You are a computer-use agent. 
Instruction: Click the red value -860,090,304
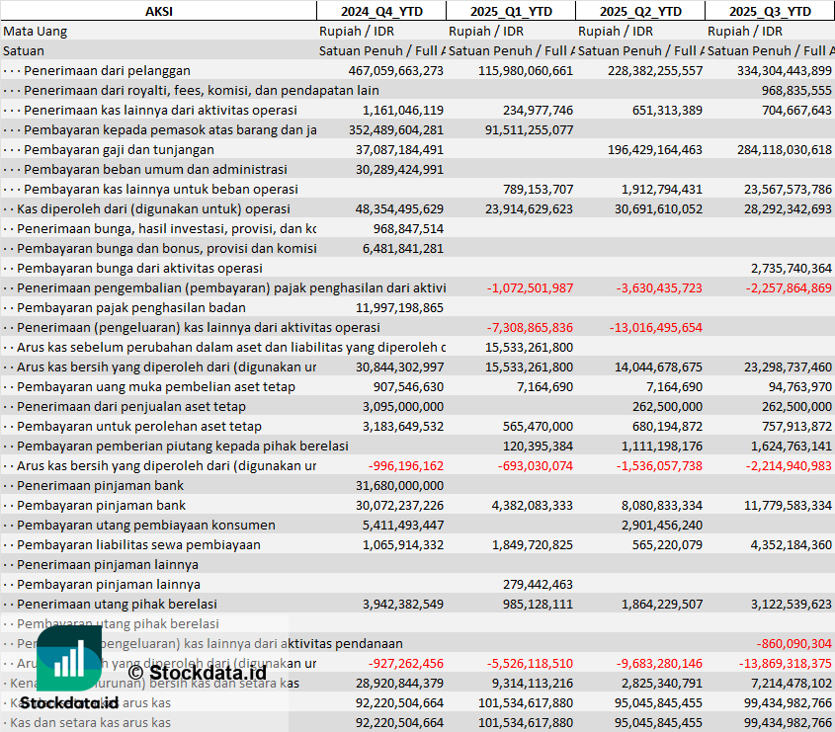(x=793, y=643)
